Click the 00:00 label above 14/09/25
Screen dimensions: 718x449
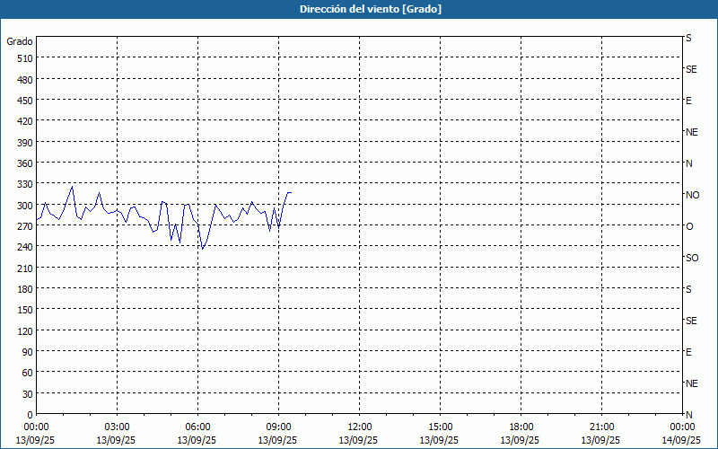coord(682,427)
